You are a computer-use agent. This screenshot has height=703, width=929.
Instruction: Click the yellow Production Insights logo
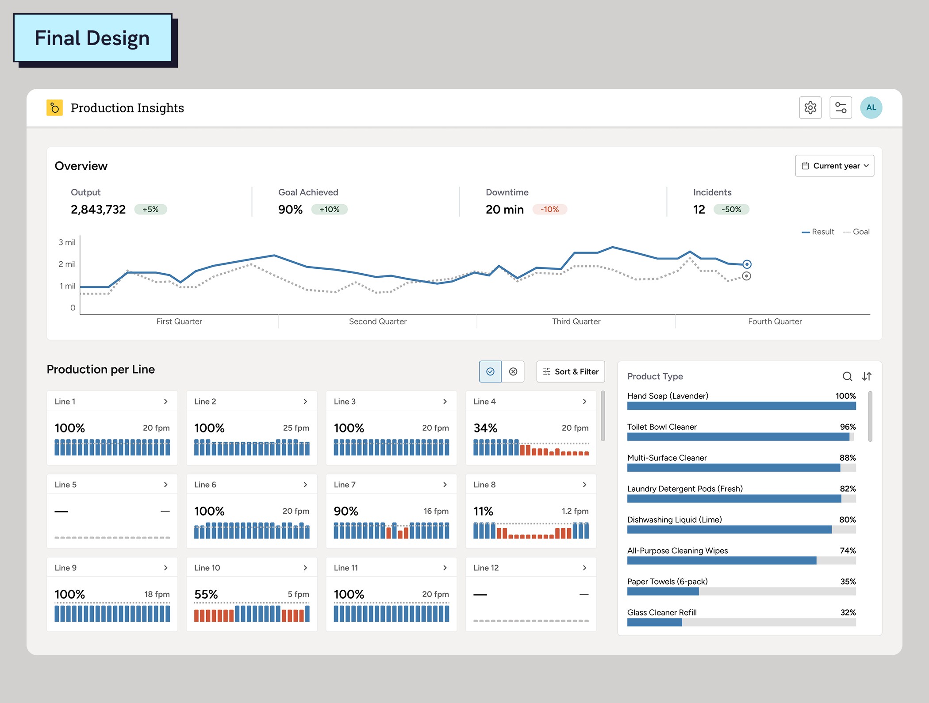[x=54, y=107]
